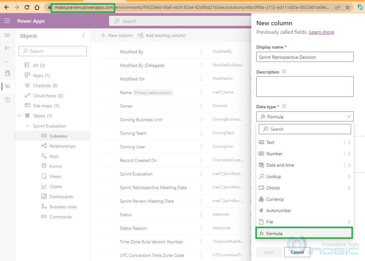Collapse the Tables tree node
The height and width of the screenshot is (261, 365).
coord(19,116)
